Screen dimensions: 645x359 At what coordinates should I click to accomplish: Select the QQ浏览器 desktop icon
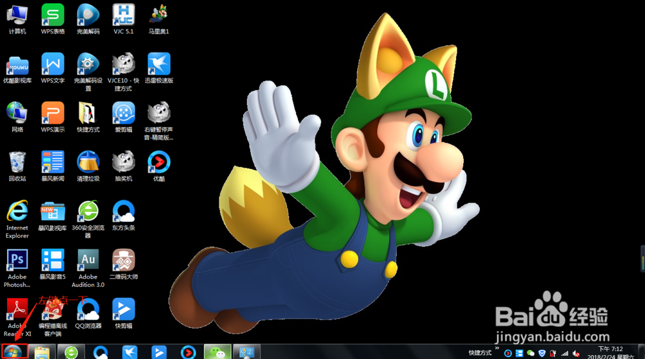click(x=88, y=313)
